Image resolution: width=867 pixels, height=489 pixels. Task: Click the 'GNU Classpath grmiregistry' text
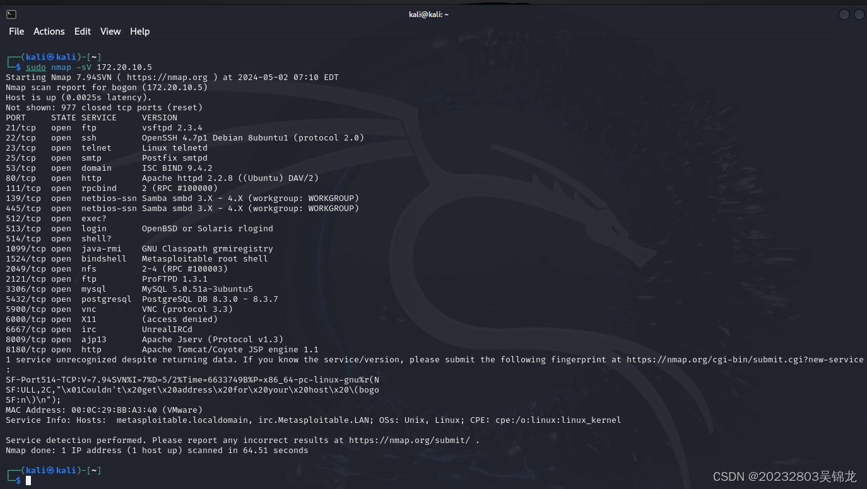point(208,249)
